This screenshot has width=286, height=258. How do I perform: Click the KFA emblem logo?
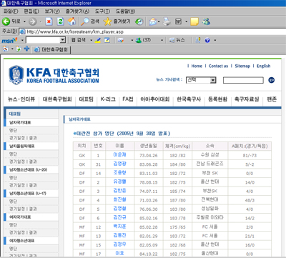click(x=16, y=75)
